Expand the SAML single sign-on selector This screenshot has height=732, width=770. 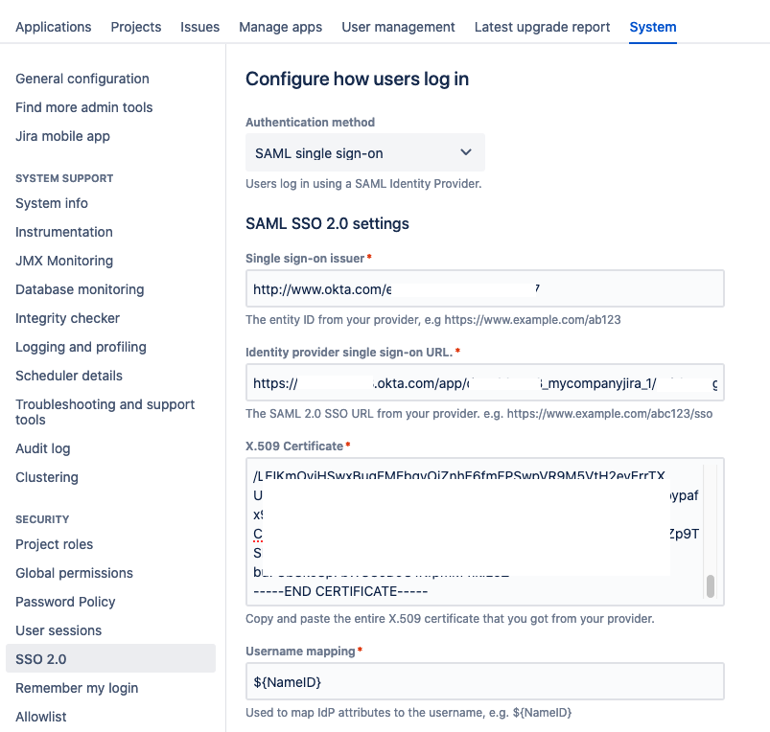coord(364,152)
